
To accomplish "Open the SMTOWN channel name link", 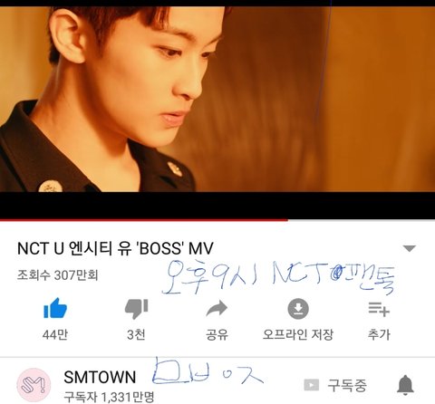I will 100,377.
